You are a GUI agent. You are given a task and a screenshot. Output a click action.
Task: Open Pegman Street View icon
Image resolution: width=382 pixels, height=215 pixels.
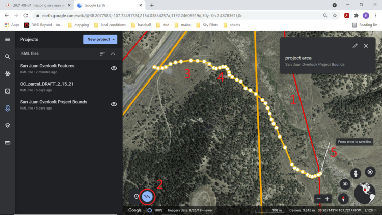[356, 173]
